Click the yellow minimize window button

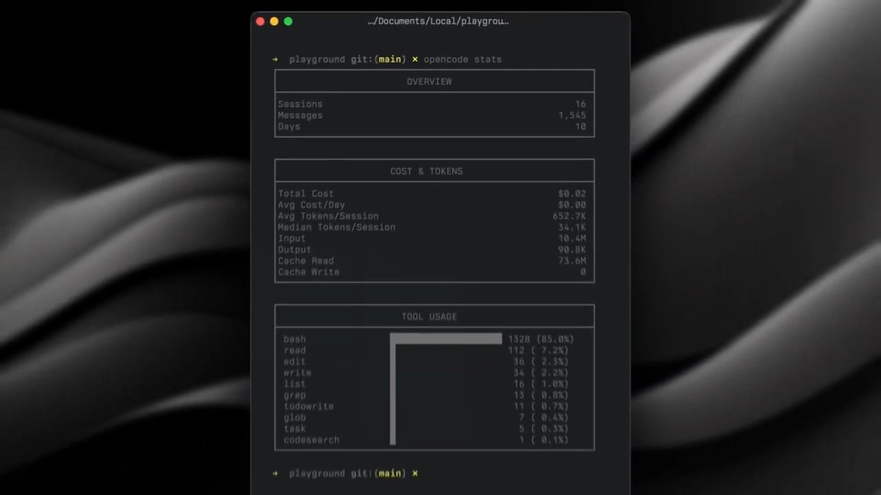click(x=274, y=21)
